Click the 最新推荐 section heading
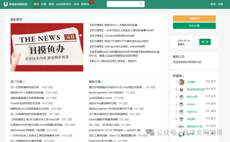230x142 pixels. [x=16, y=20]
